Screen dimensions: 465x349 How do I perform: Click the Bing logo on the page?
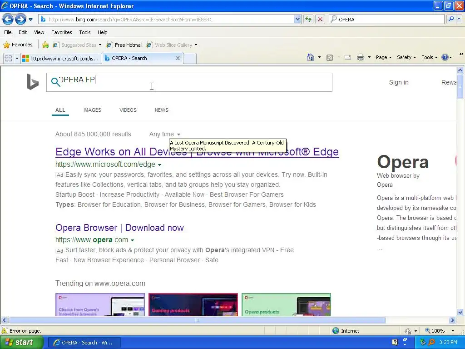click(x=33, y=82)
